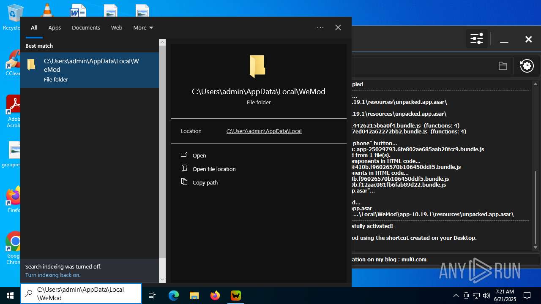The image size is (541, 304).
Task: Click Open in the preview pane
Action: pyautogui.click(x=199, y=155)
